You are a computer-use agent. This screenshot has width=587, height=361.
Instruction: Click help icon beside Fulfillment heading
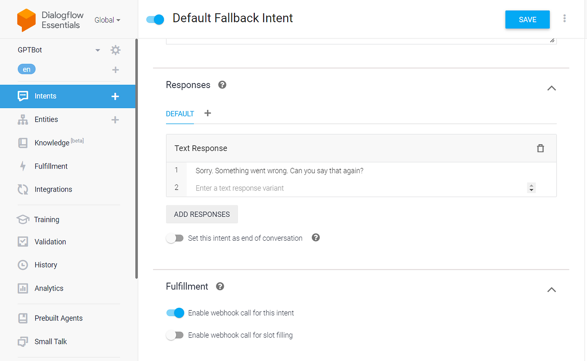(220, 286)
